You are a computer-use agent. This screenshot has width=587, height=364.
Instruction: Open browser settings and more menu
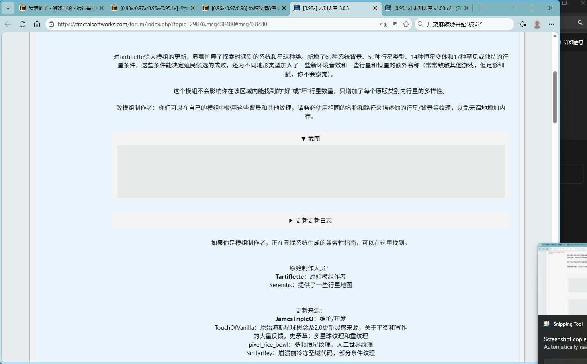552,24
